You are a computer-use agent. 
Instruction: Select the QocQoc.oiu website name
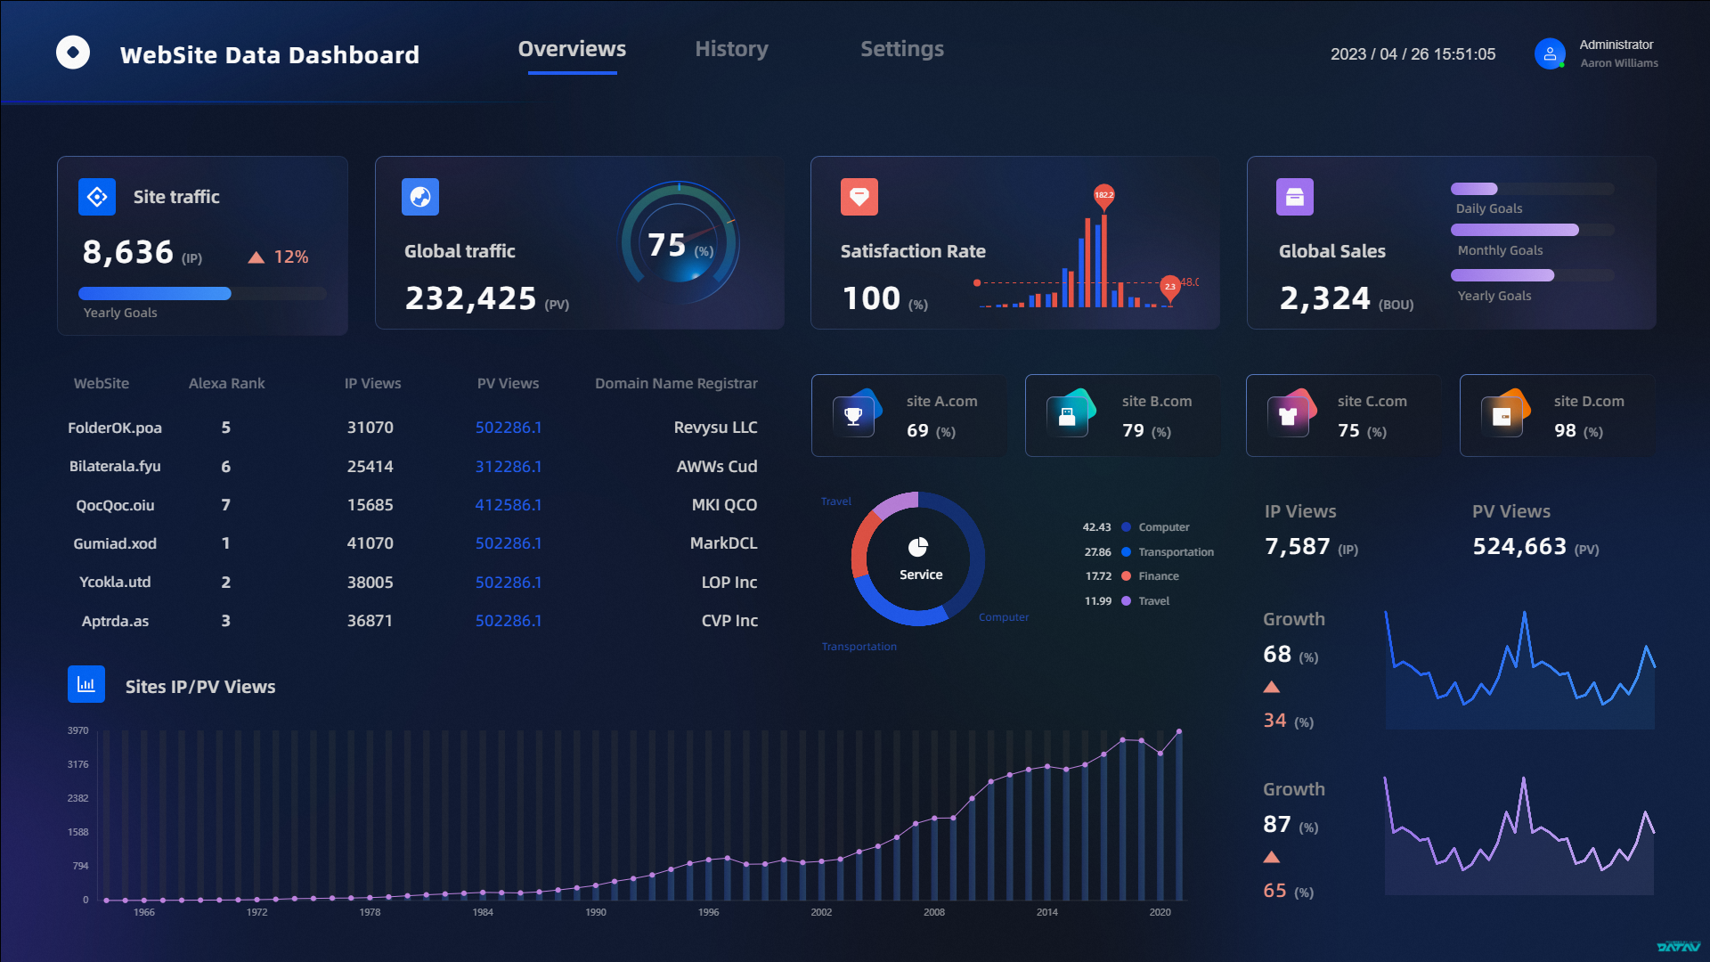click(115, 506)
